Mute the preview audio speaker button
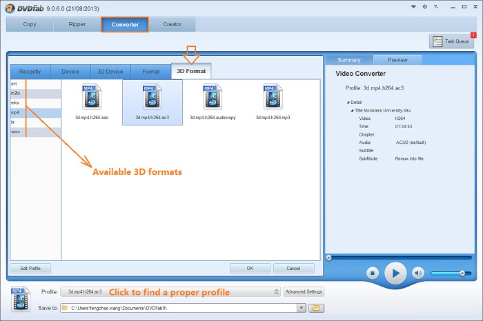 point(418,273)
